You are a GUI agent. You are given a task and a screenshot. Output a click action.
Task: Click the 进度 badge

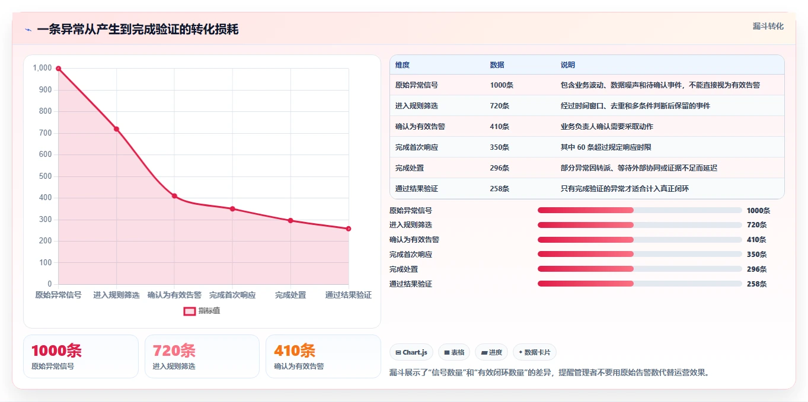(491, 352)
